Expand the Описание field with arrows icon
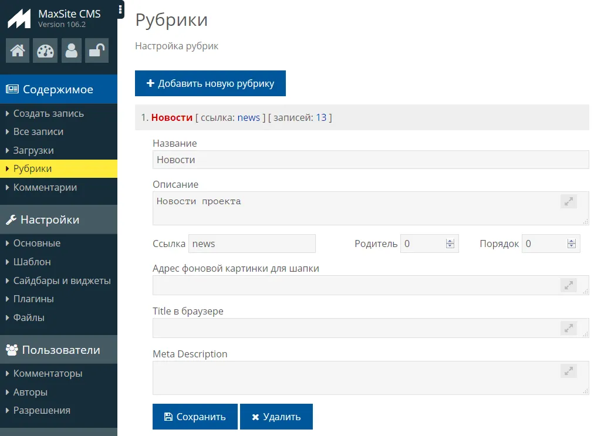 pos(568,201)
